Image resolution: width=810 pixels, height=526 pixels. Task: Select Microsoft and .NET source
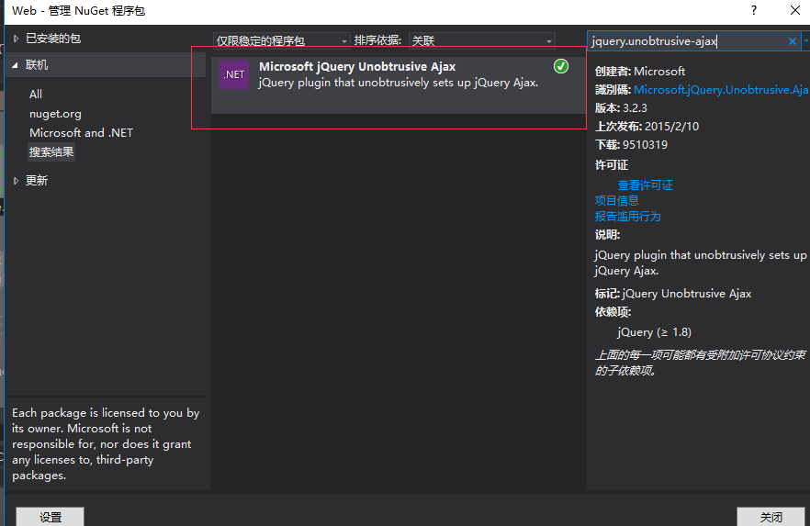[x=81, y=133]
